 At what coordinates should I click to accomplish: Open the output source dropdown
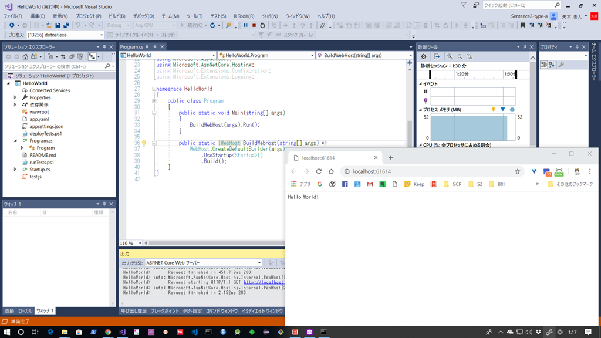point(259,263)
